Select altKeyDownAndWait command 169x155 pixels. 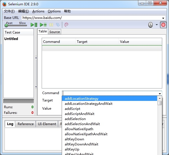pos(110,144)
